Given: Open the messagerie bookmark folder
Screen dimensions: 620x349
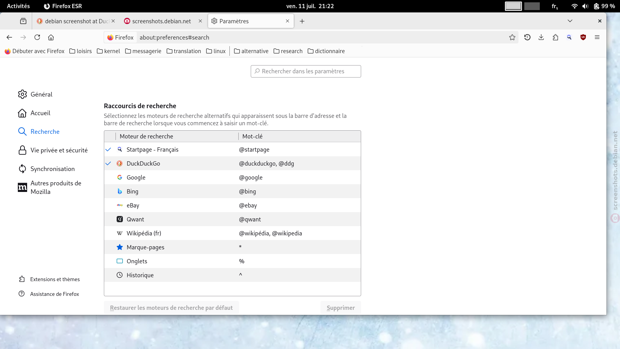Looking at the screenshot, I should pyautogui.click(x=143, y=51).
